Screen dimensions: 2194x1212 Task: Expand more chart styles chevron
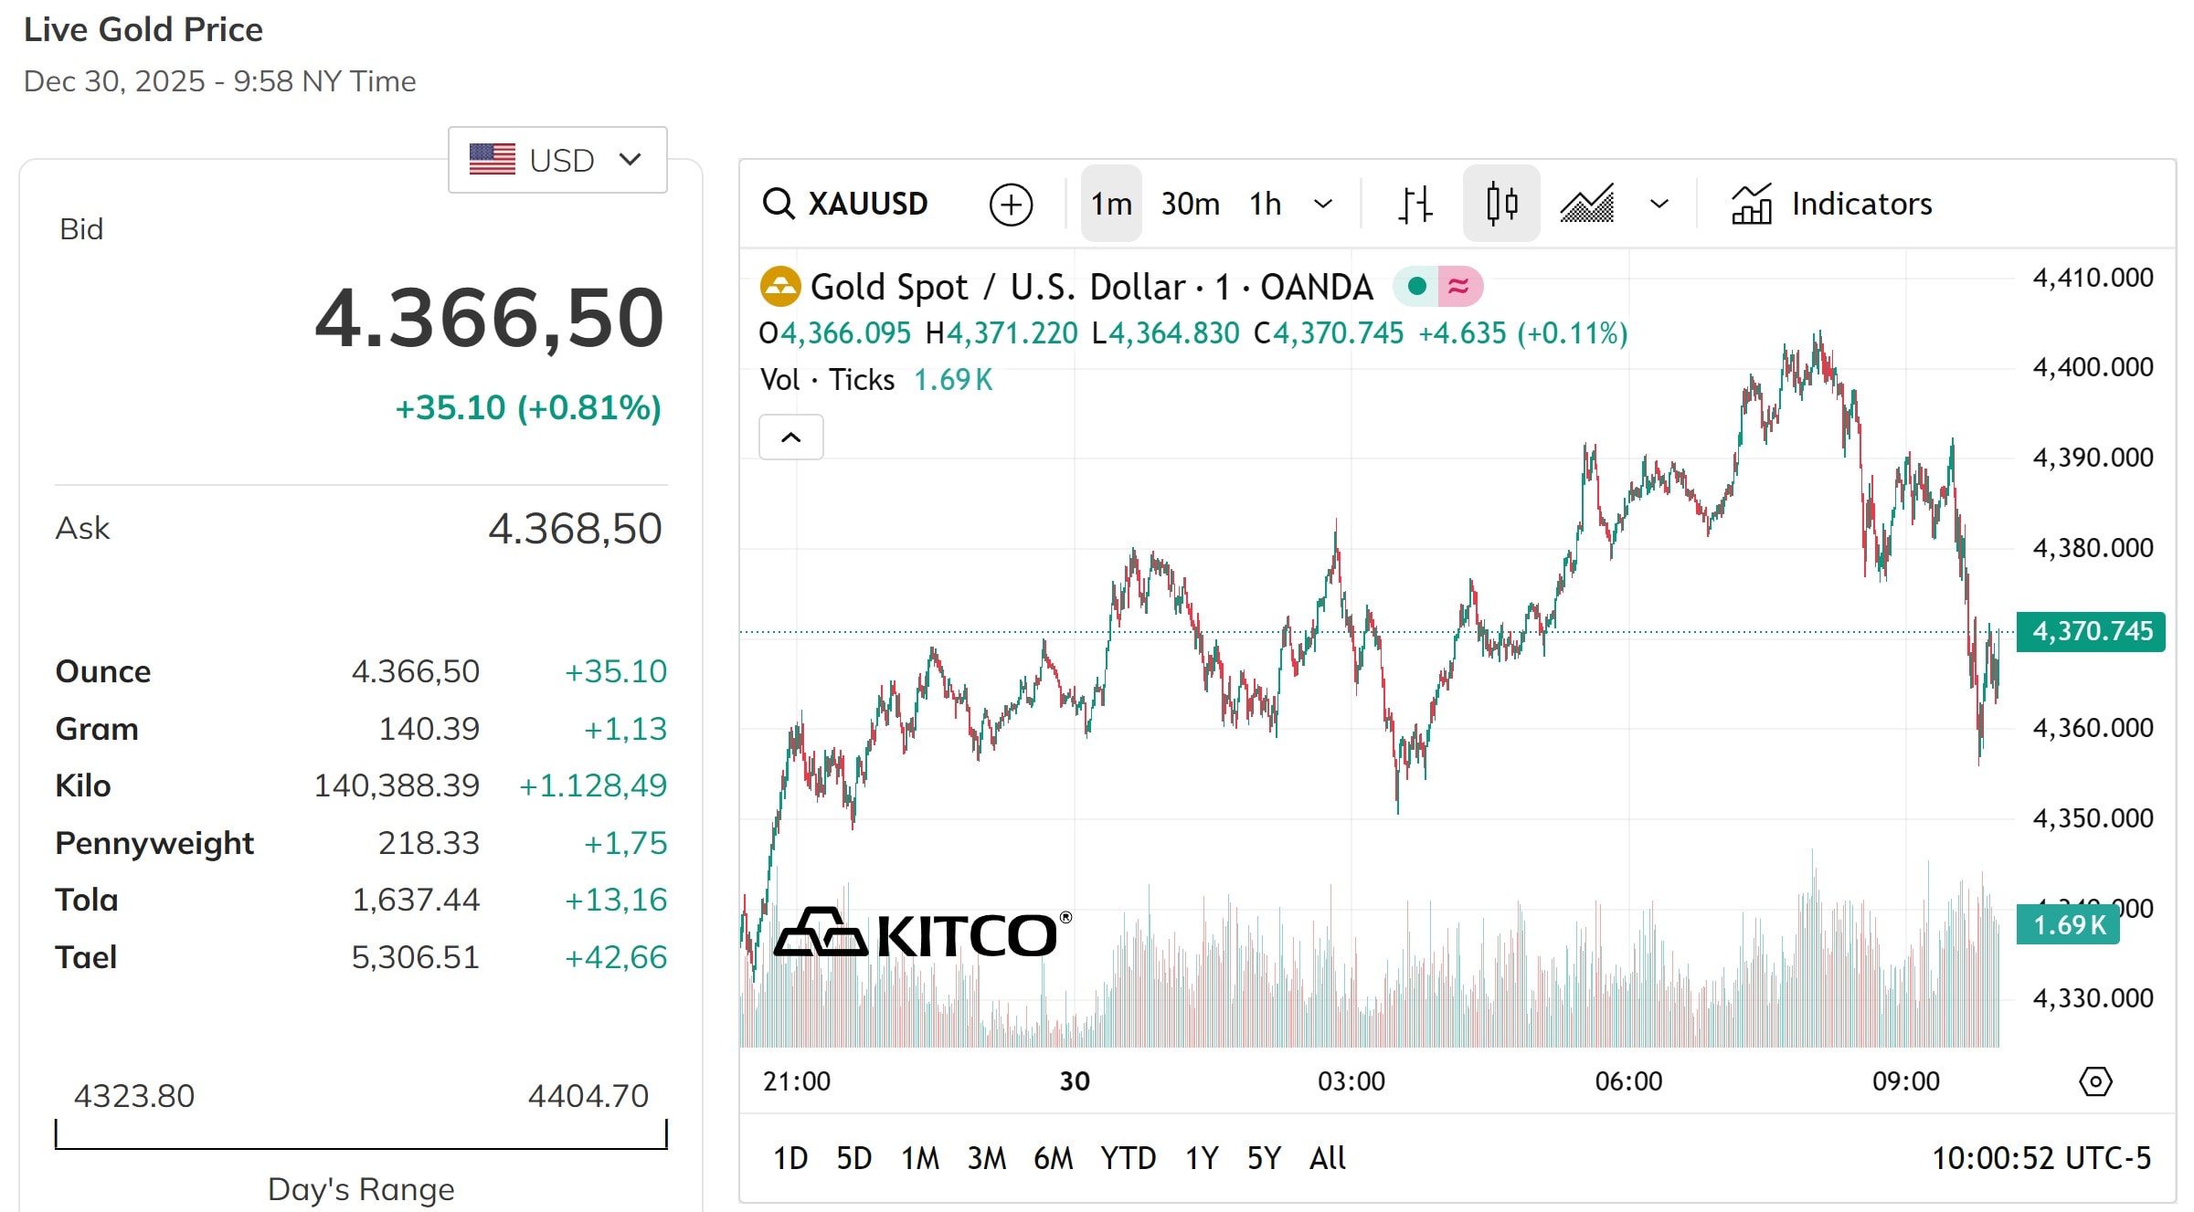tap(1659, 204)
